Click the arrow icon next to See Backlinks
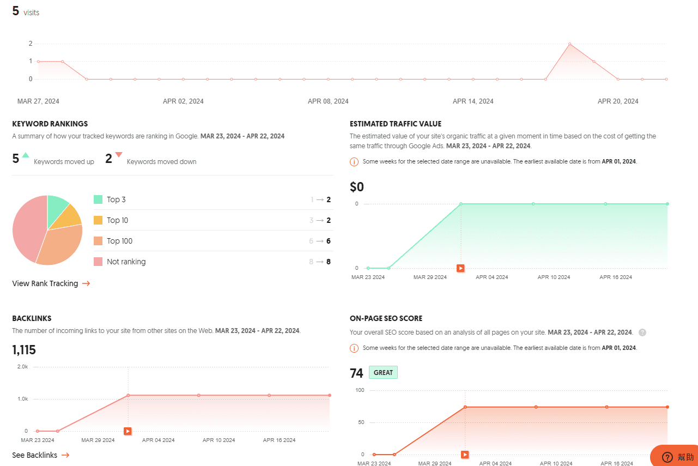The width and height of the screenshot is (698, 466). tap(65, 455)
